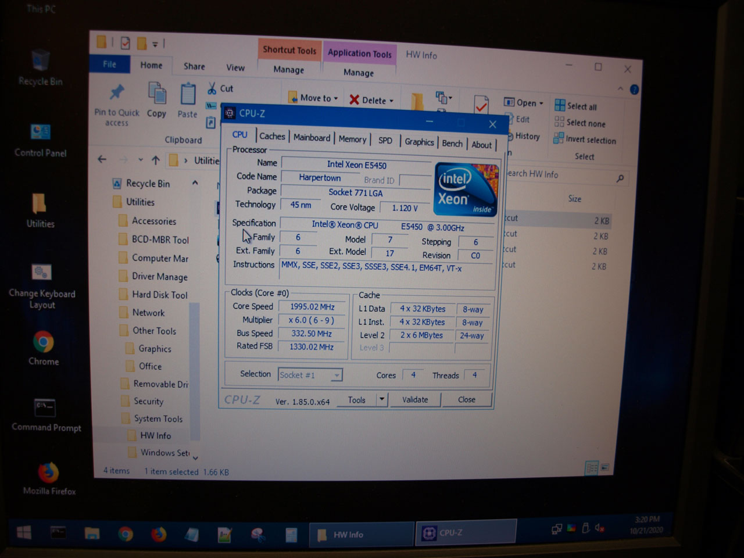Open the Recycle Bin desktop icon
744x558 pixels.
coord(40,67)
